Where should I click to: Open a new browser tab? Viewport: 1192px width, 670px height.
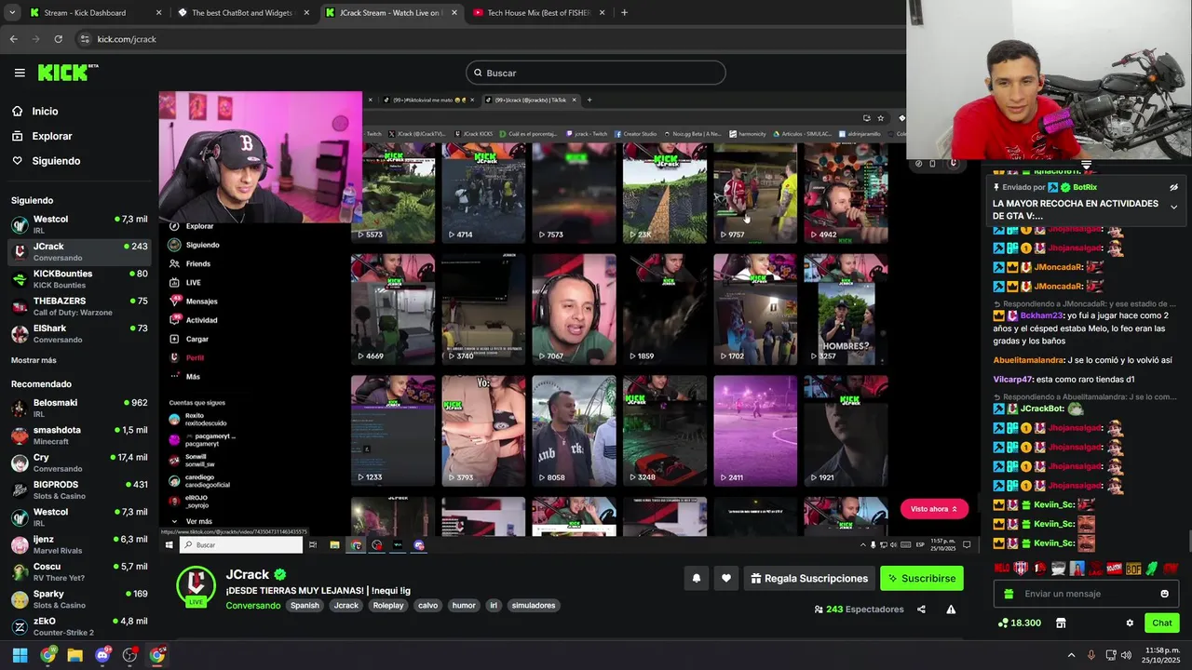pyautogui.click(x=624, y=13)
